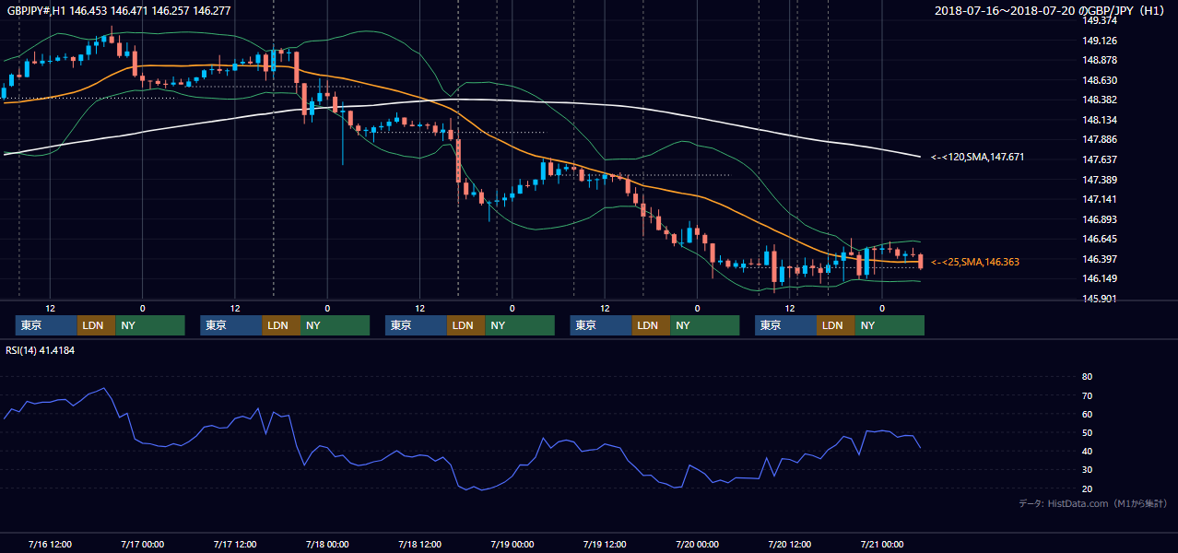Select the RSI scale value 60
Screen dimensions: 1178x553
1088,414
